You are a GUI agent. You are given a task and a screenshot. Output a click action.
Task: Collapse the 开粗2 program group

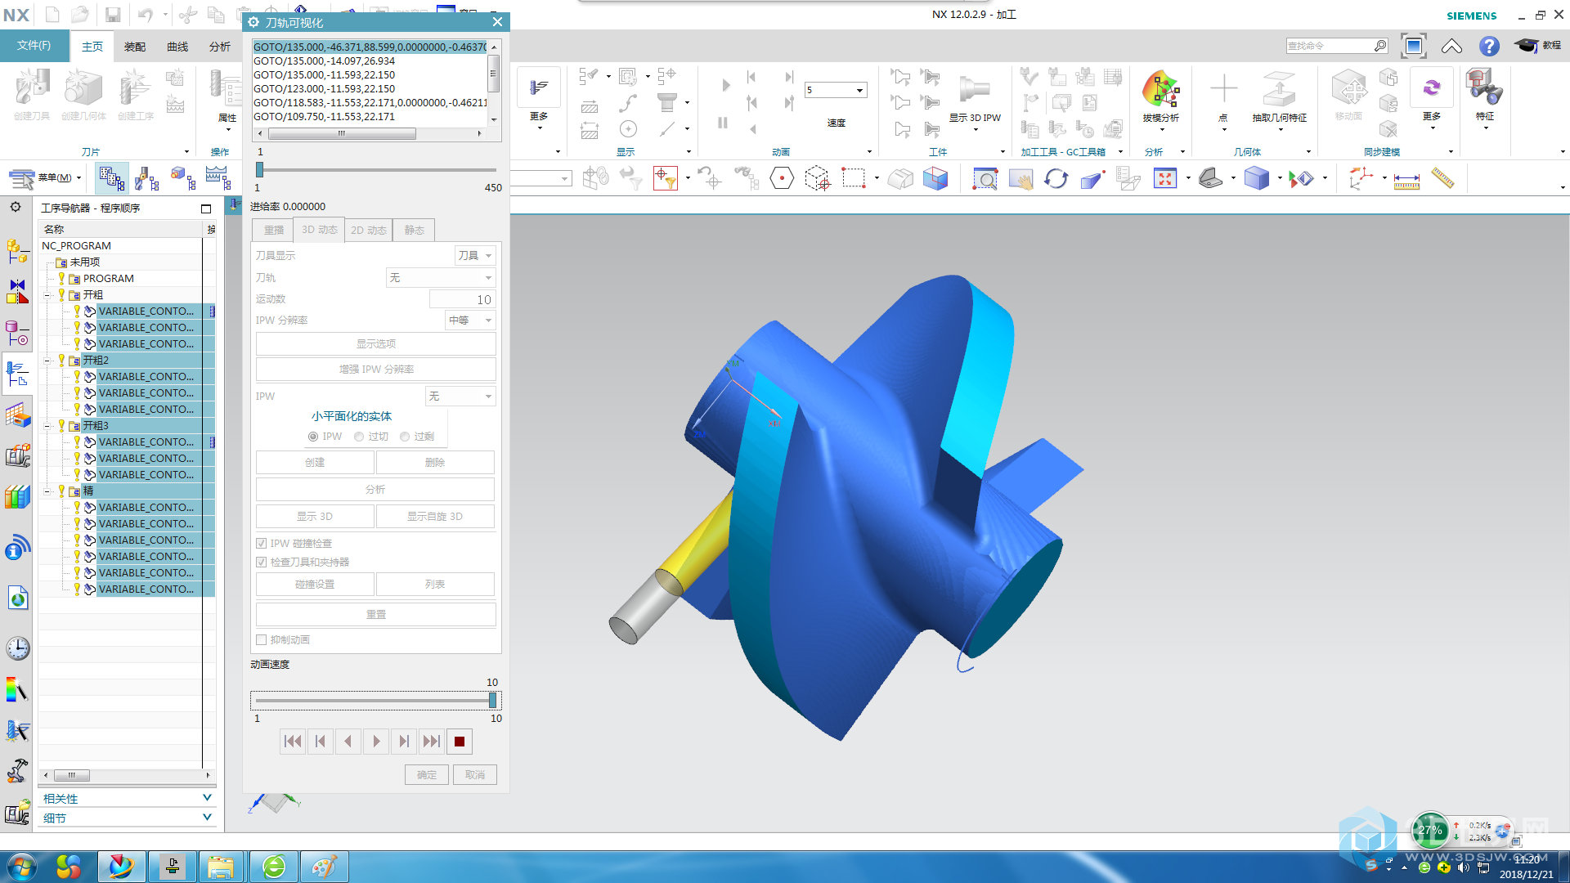(47, 360)
